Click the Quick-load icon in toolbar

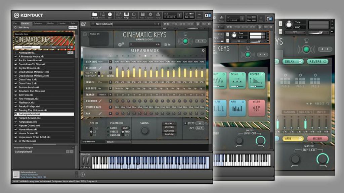point(134,15)
